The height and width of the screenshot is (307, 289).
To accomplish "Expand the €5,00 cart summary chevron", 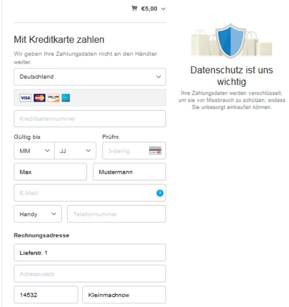I will pos(163,9).
